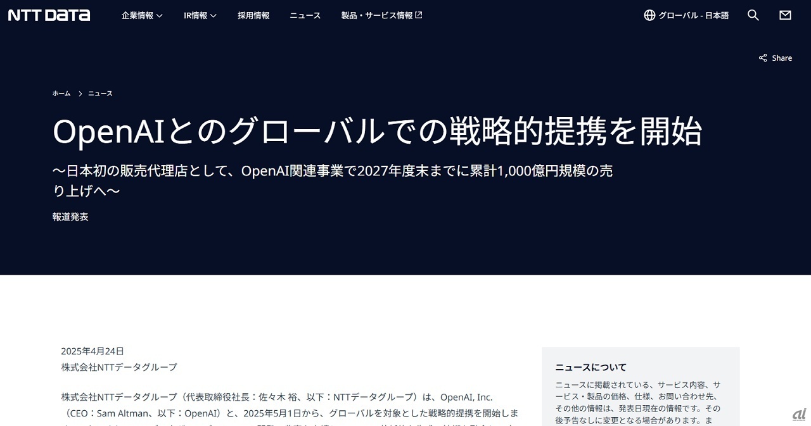Expand the IR情報 menu

coord(200,15)
